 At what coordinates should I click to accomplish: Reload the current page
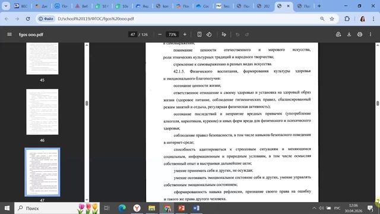coord(28,18)
